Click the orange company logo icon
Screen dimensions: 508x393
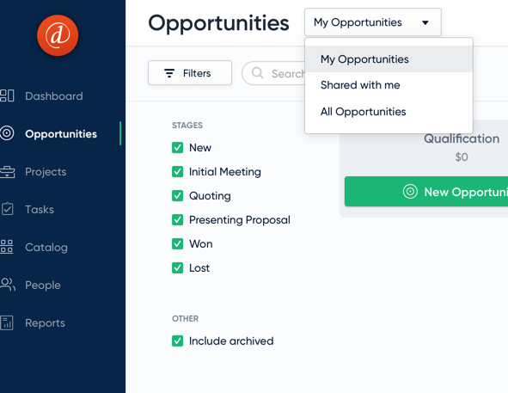pos(58,35)
